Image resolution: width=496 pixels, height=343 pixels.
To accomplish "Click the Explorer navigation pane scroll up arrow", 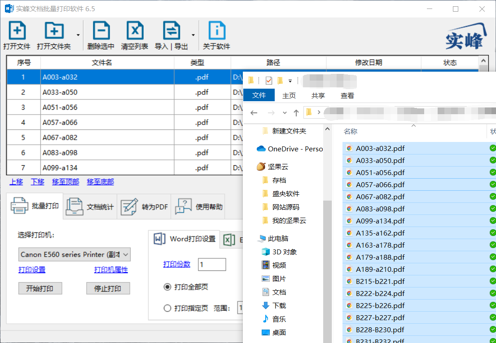I will 327,129.
